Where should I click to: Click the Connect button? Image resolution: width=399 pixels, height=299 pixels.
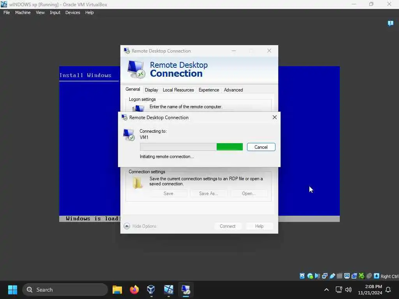click(x=228, y=226)
